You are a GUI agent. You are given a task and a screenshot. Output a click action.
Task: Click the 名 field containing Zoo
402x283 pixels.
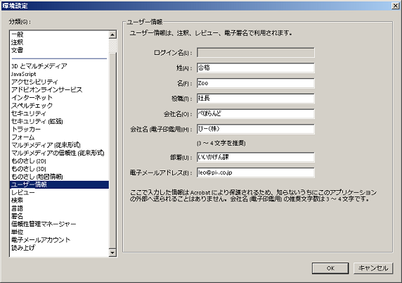(x=256, y=83)
